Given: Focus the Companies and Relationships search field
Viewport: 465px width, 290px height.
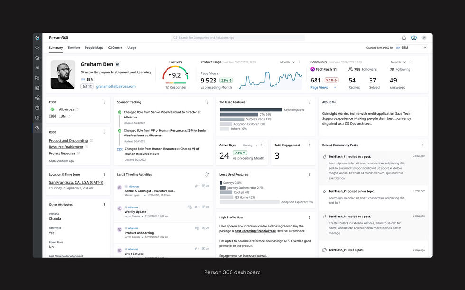Looking at the screenshot, I should [x=238, y=38].
